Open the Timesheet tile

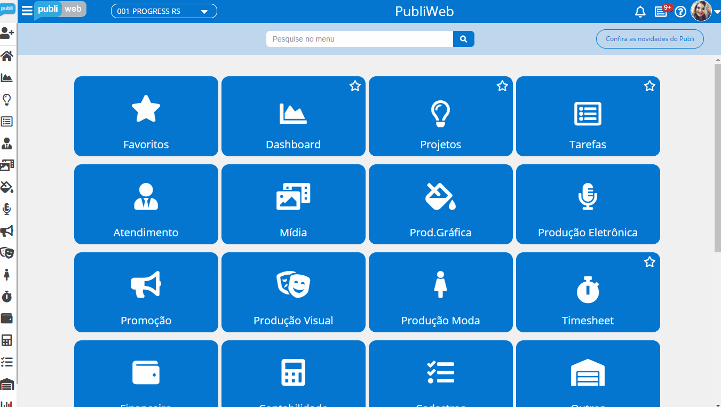pos(588,292)
